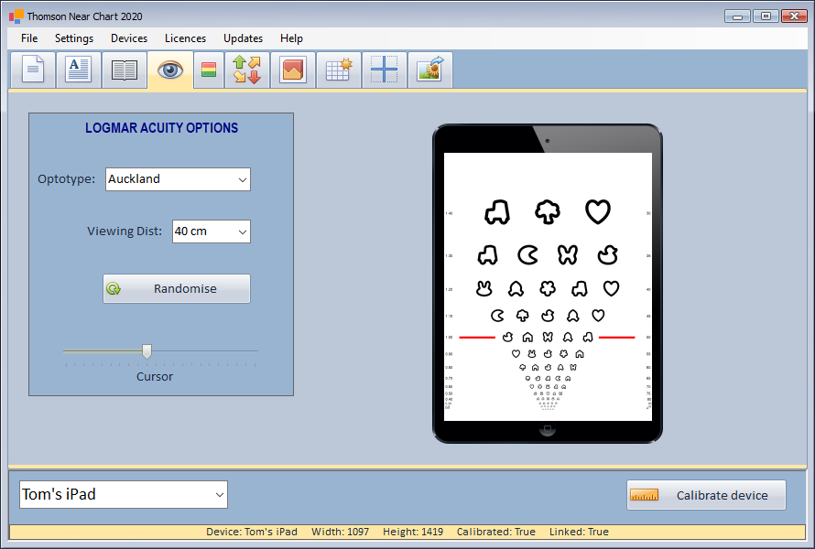This screenshot has width=815, height=549.
Task: Click the eye acuity toolbar icon
Action: [170, 70]
